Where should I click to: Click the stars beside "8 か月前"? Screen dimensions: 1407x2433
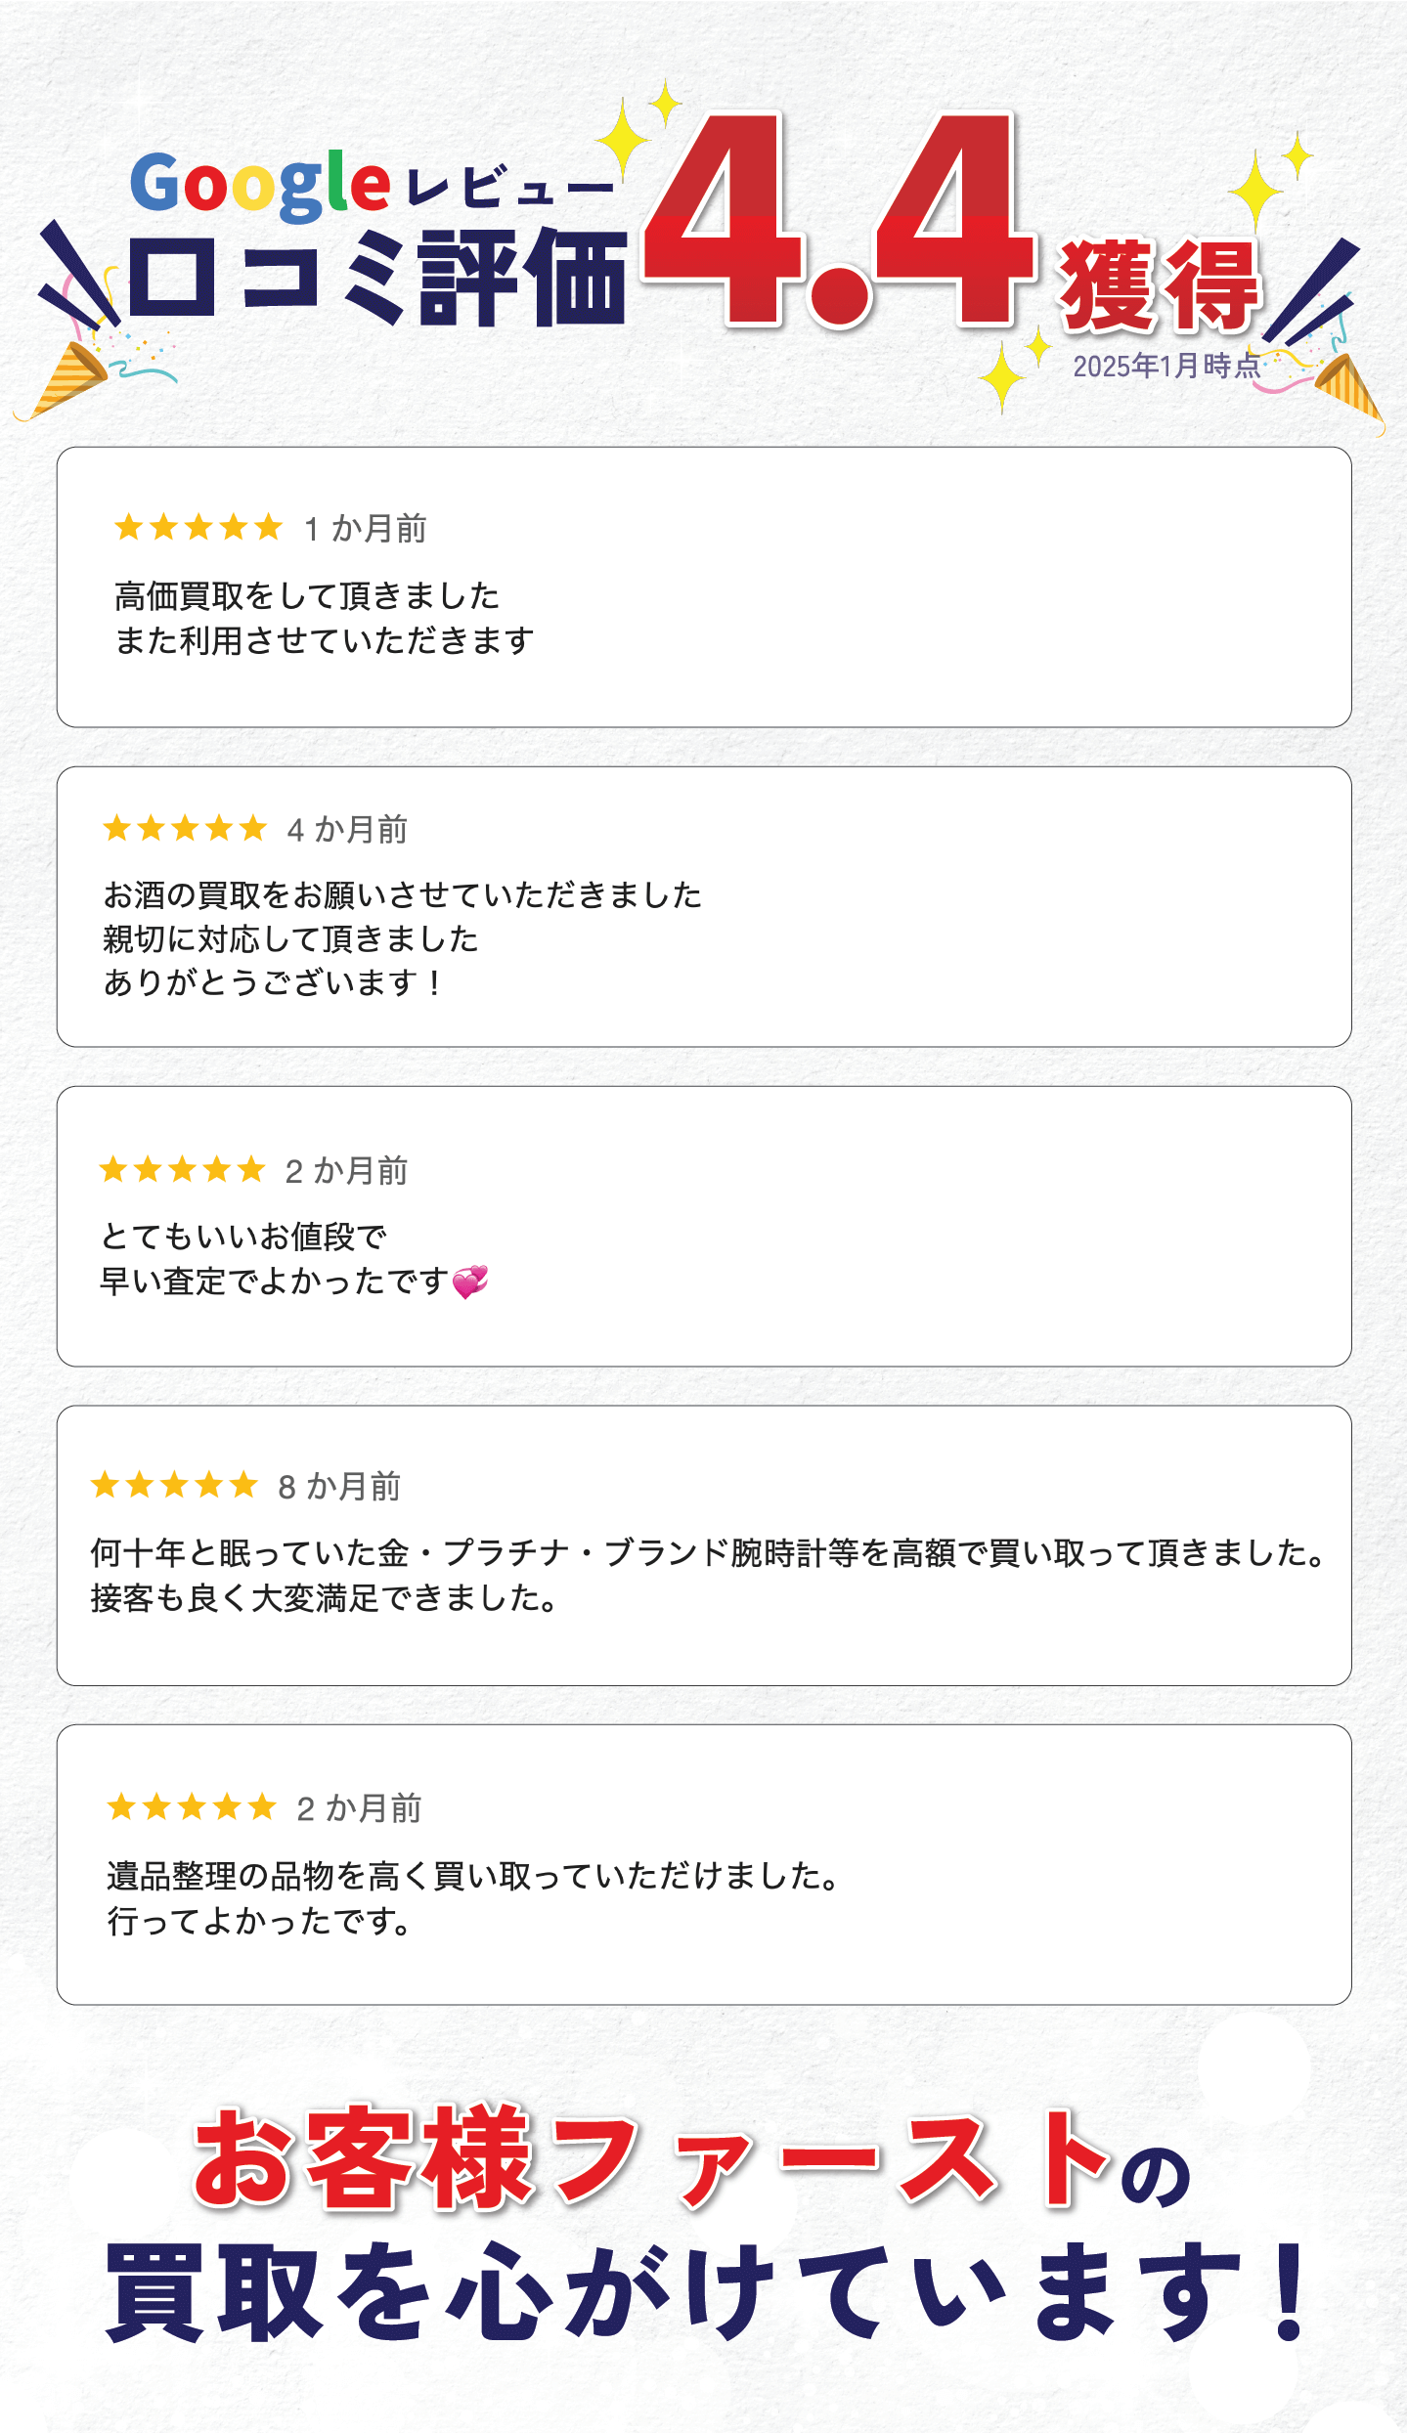[x=174, y=1486]
